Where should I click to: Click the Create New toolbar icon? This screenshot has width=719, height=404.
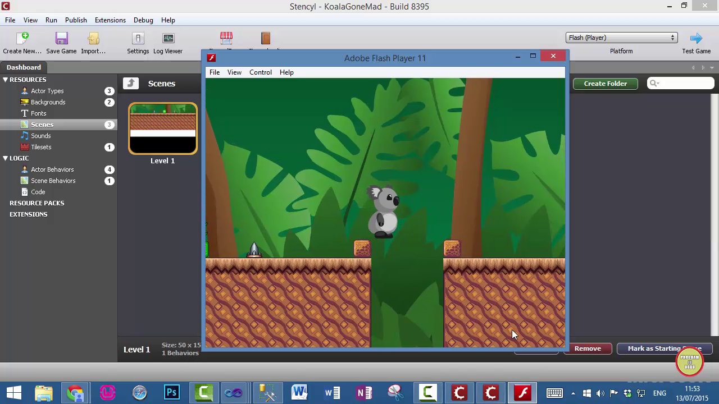(x=22, y=38)
